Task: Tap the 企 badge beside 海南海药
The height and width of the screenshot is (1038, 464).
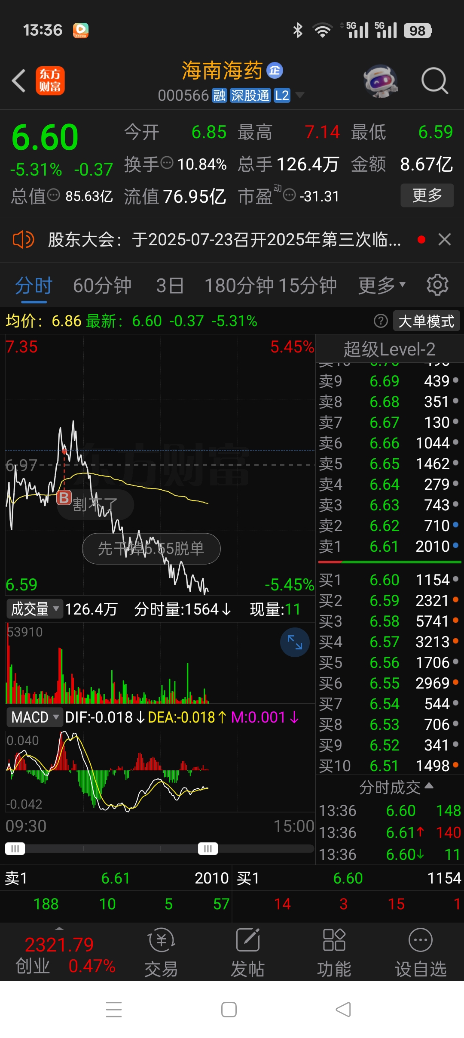Action: click(275, 70)
